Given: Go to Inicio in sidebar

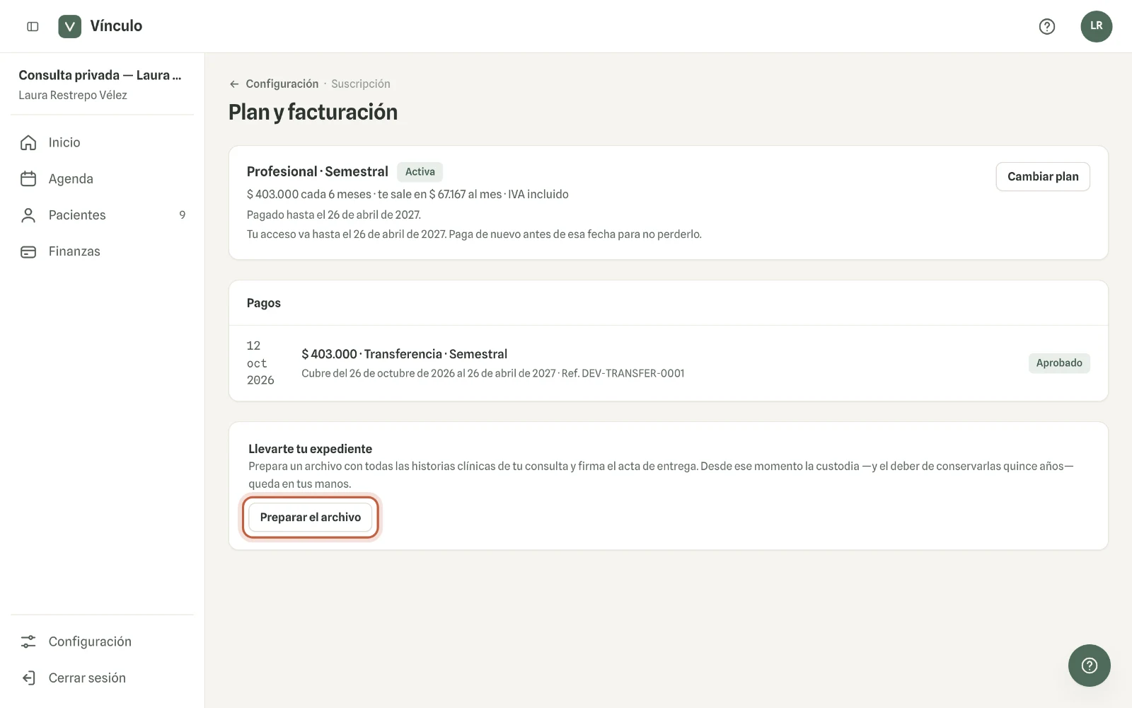Looking at the screenshot, I should click(103, 142).
